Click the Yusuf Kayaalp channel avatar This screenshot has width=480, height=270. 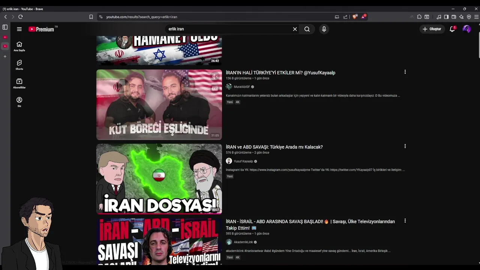click(229, 161)
